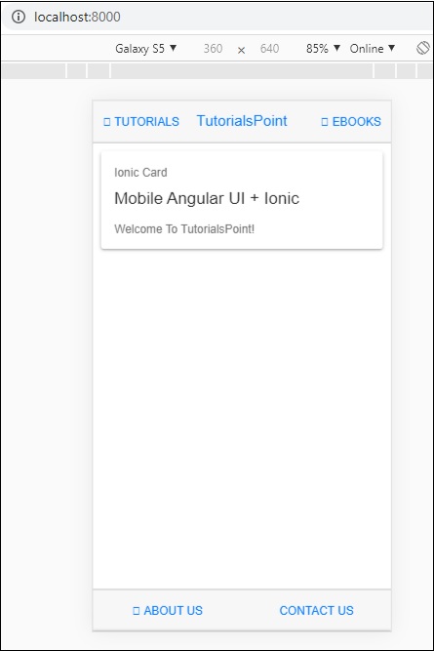The image size is (434, 651).
Task: Click the icon before TUTORIALS in header
Action: [107, 122]
